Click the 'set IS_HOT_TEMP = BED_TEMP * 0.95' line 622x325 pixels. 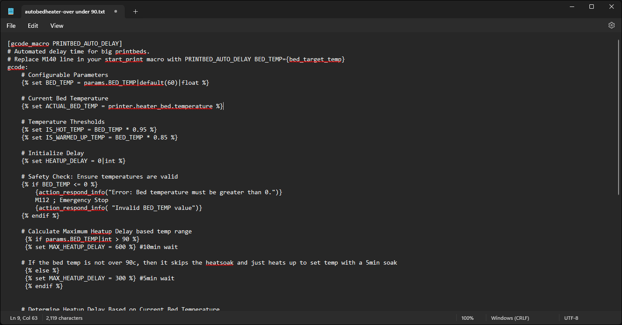[89, 129]
